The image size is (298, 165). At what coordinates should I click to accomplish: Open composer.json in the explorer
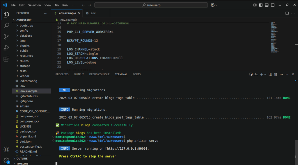coord(31,116)
